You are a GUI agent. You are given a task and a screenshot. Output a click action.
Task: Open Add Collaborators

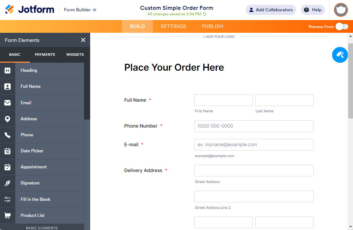(270, 10)
